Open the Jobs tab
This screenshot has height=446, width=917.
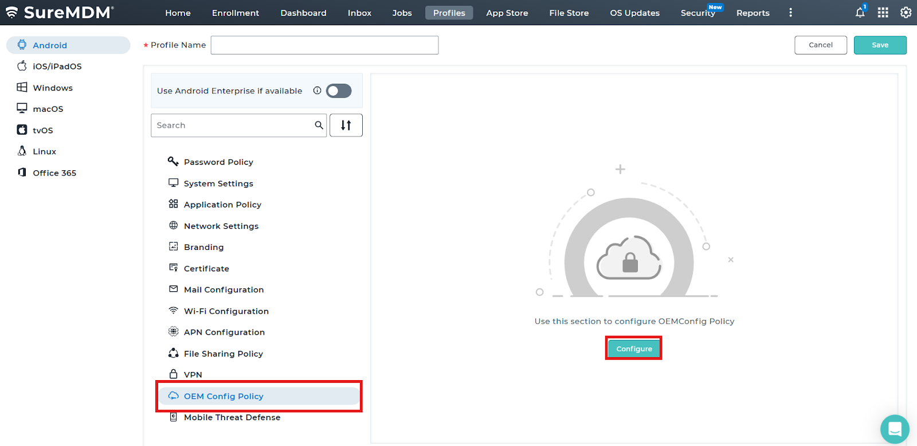click(402, 13)
